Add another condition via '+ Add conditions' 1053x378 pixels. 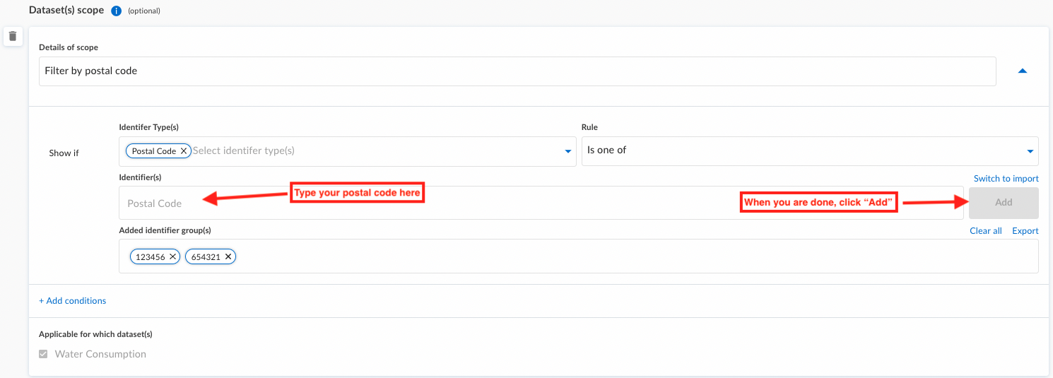coord(73,301)
